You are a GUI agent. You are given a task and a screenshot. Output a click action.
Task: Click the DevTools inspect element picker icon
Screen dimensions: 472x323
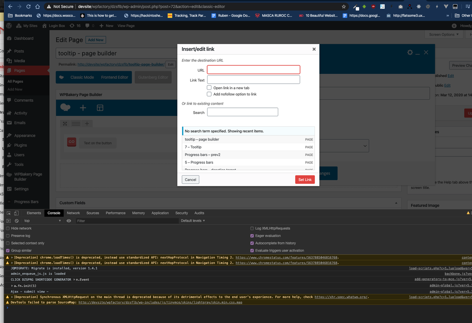[x=8, y=213]
